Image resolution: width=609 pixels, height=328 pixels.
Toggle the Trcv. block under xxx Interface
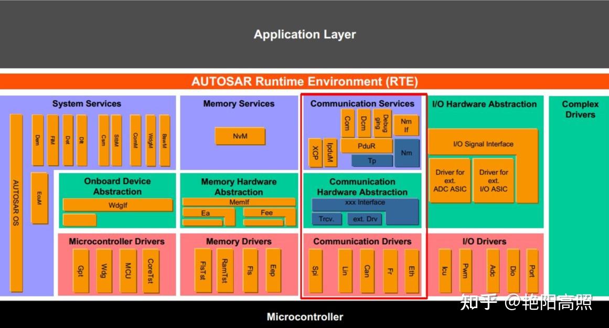[x=326, y=220]
